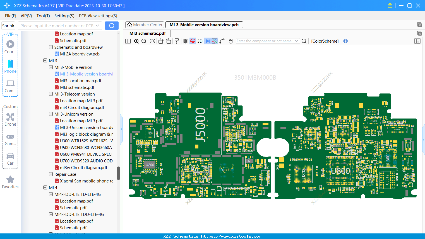The width and height of the screenshot is (425, 239).
Task: Click the rotate clockwise icon
Action: pyautogui.click(x=169, y=41)
